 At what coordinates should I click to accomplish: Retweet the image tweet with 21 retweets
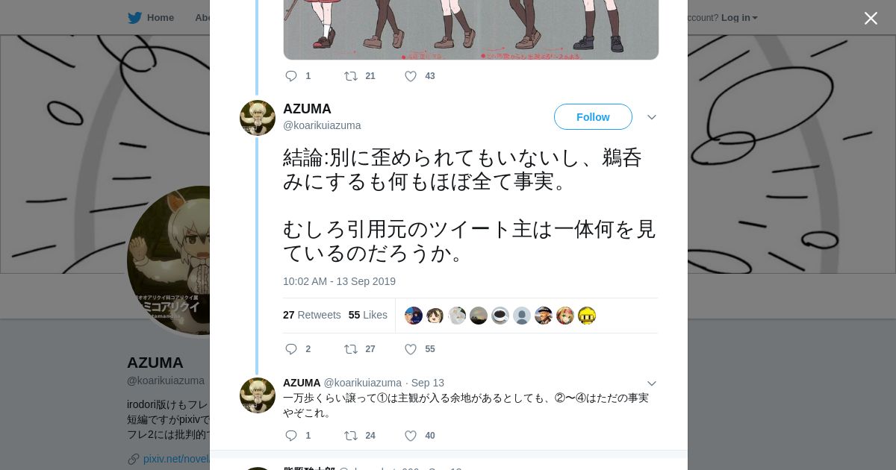point(350,76)
